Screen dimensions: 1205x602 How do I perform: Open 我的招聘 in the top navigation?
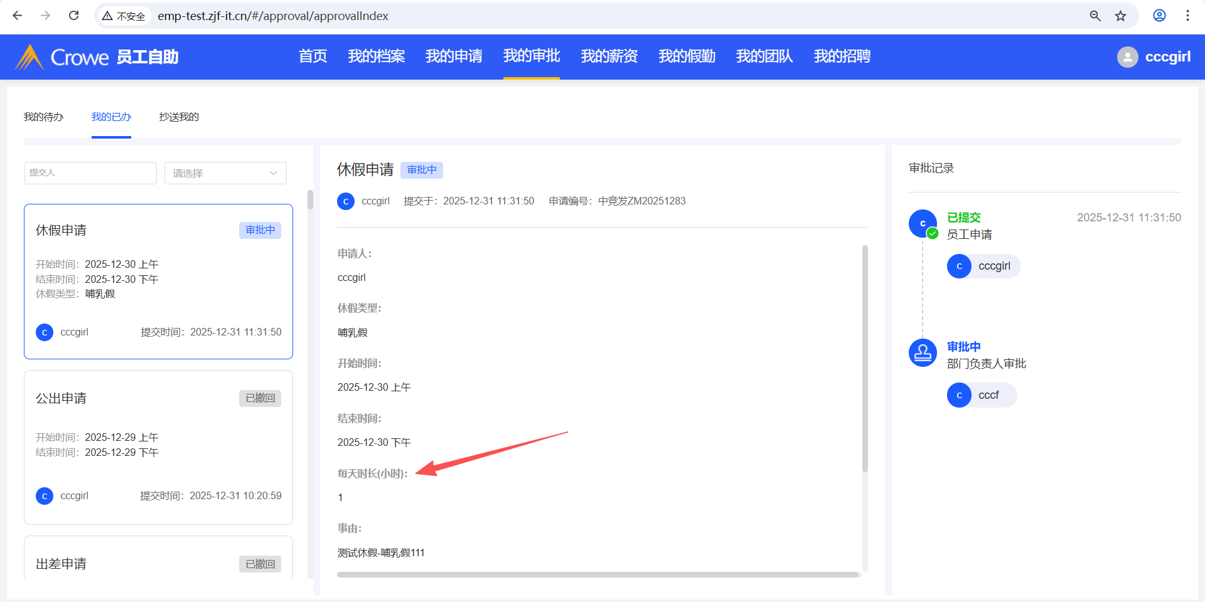(x=842, y=56)
